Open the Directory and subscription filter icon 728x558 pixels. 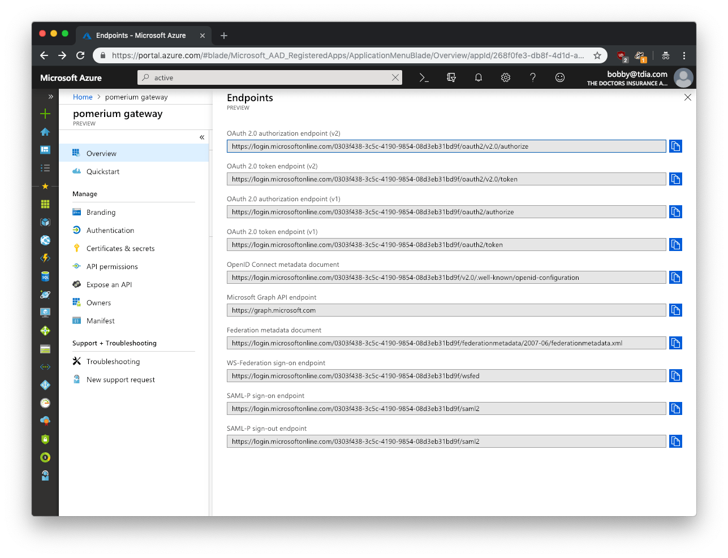click(451, 77)
